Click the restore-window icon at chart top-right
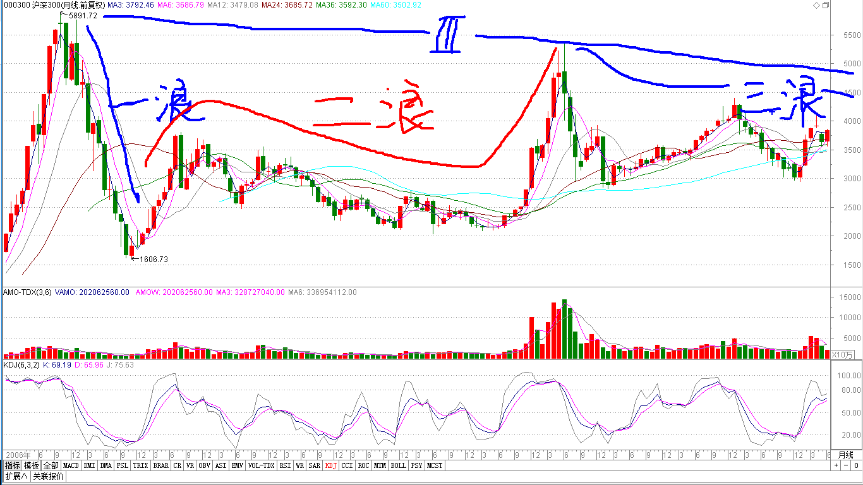 (826, 5)
